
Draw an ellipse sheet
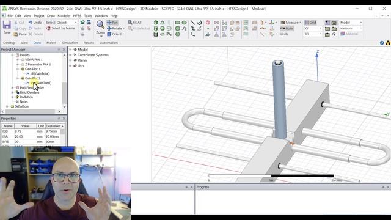click(x=184, y=23)
